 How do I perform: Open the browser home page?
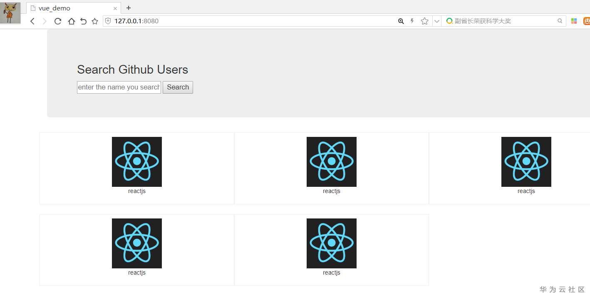[x=71, y=21]
